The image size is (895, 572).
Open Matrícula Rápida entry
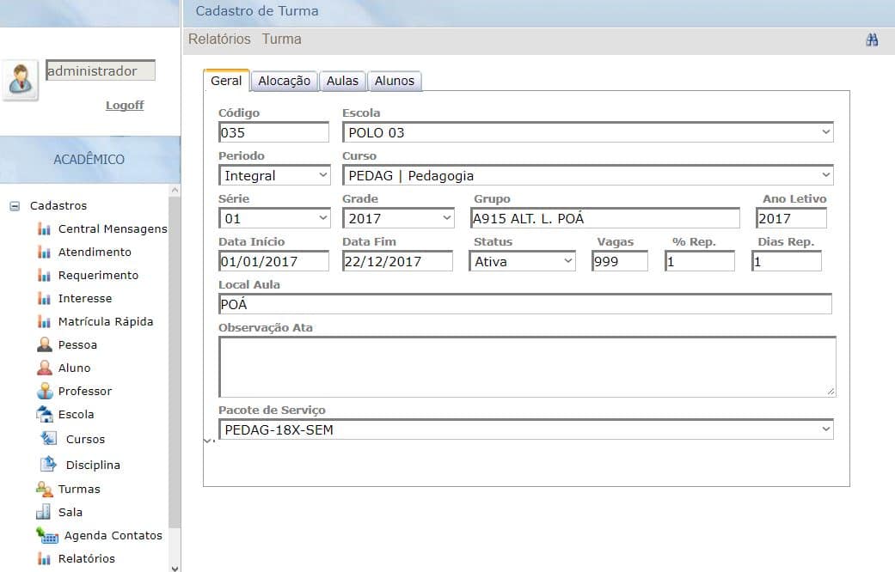(x=106, y=322)
